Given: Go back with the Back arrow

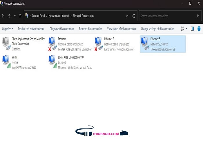Looking at the screenshot, I should tap(3, 16).
